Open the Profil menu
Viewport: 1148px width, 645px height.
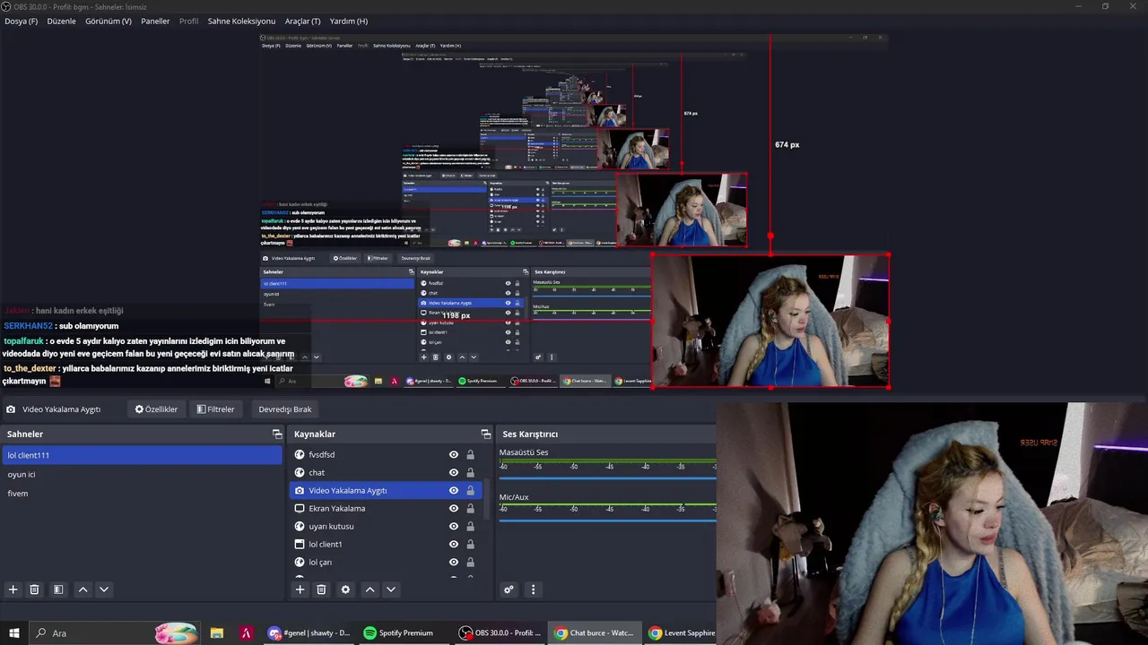(x=189, y=21)
